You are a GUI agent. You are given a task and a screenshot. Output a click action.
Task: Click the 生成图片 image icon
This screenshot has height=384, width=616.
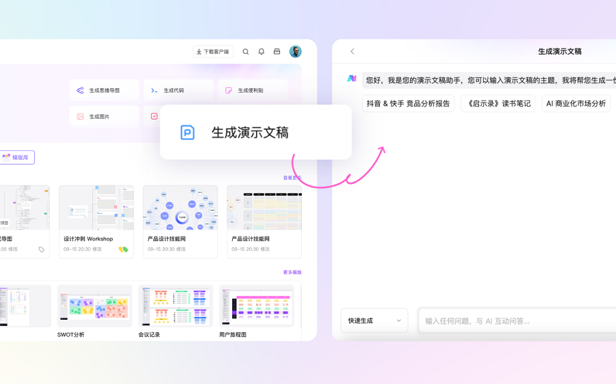click(x=80, y=117)
